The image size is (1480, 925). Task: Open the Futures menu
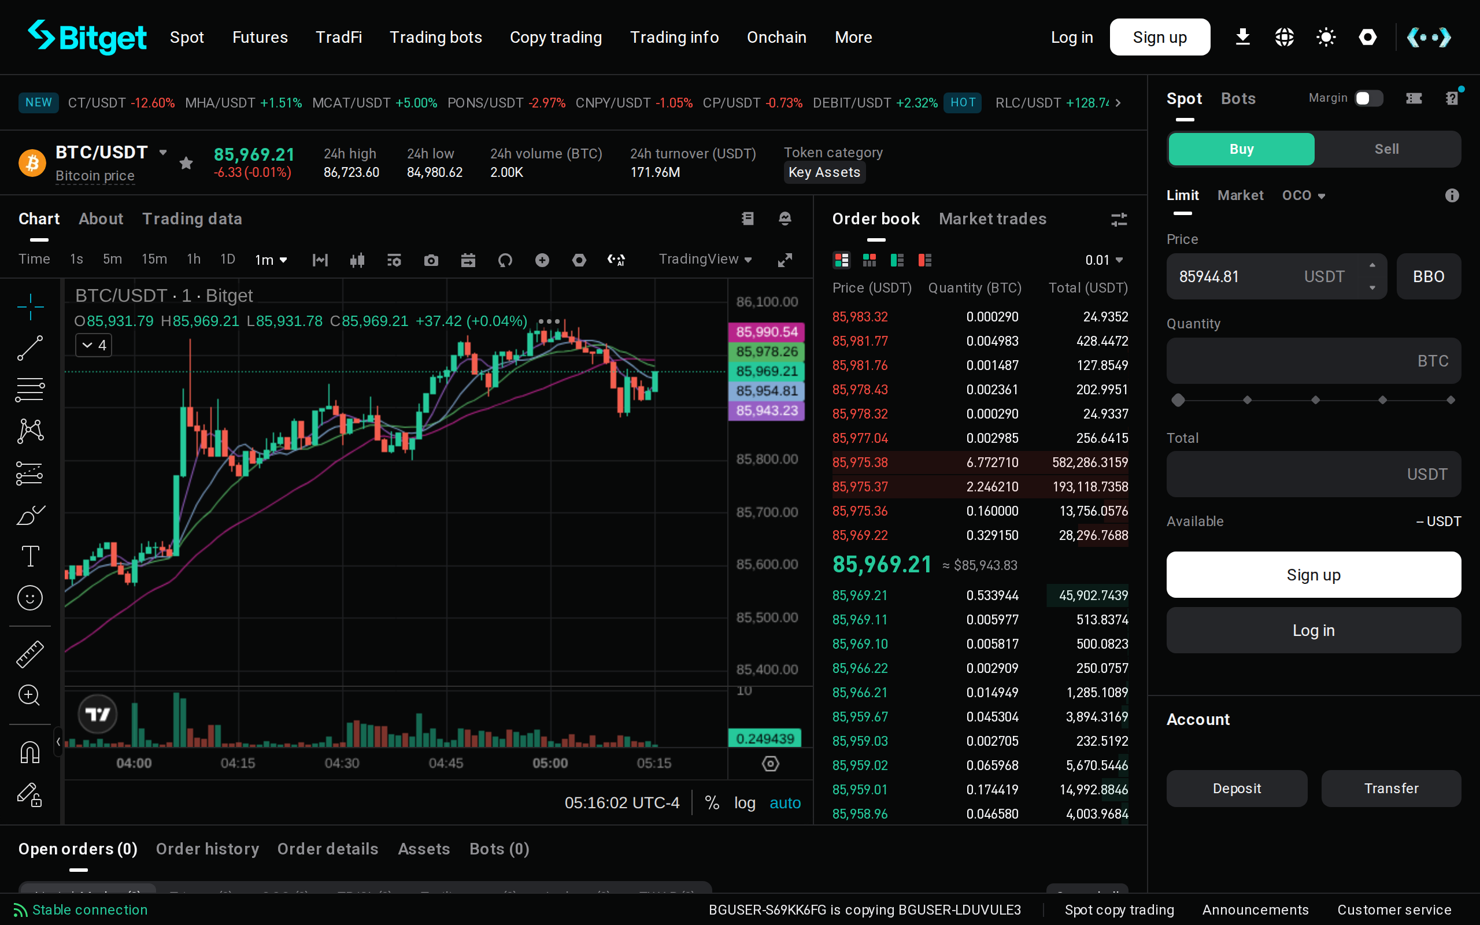click(x=260, y=38)
